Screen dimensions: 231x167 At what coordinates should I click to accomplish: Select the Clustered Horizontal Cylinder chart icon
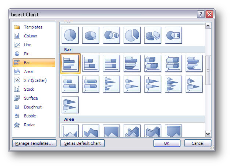194,63
